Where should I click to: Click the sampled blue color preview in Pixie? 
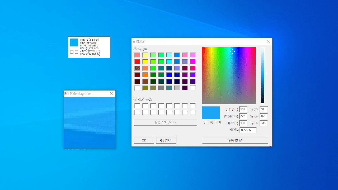point(74,42)
